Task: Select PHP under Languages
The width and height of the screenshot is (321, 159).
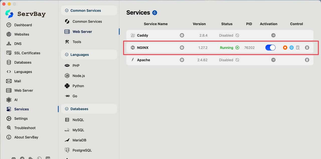Action: tap(76, 65)
